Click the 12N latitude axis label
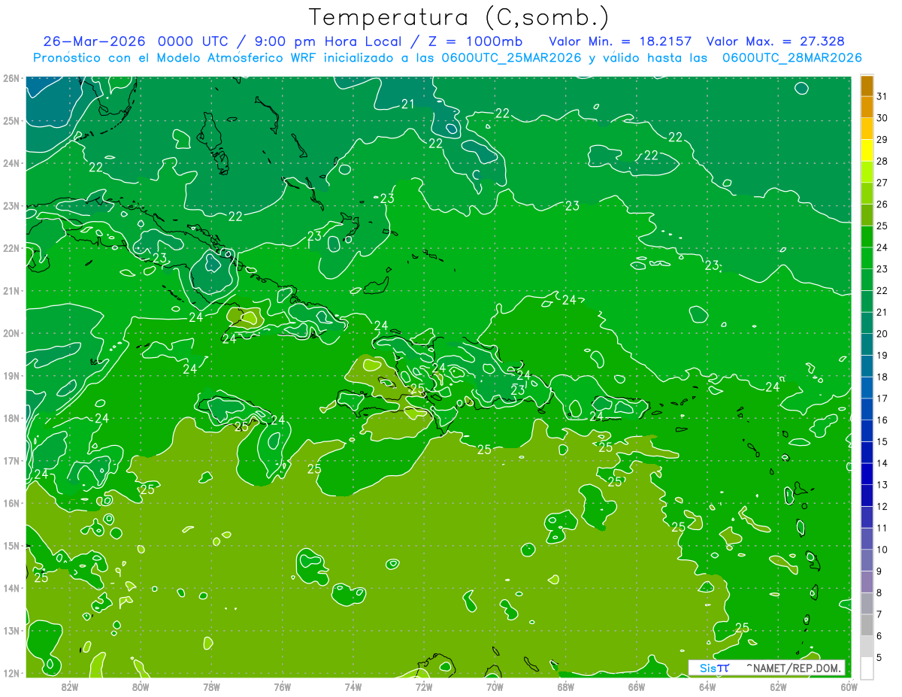 point(11,673)
